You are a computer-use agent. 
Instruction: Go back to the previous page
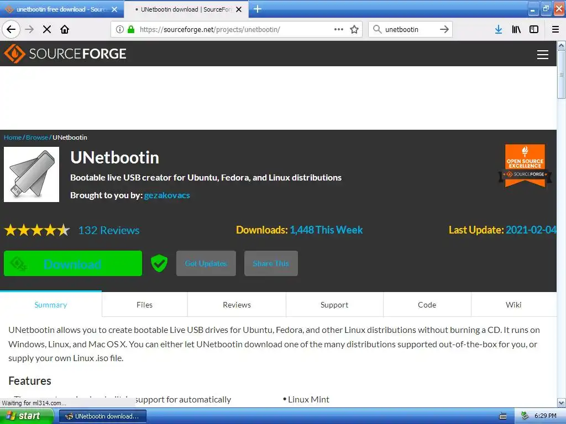pyautogui.click(x=11, y=29)
